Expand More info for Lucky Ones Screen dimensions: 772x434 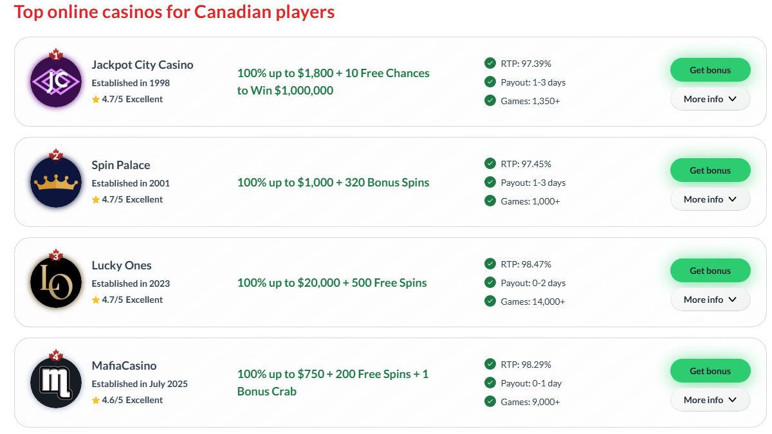coord(710,300)
